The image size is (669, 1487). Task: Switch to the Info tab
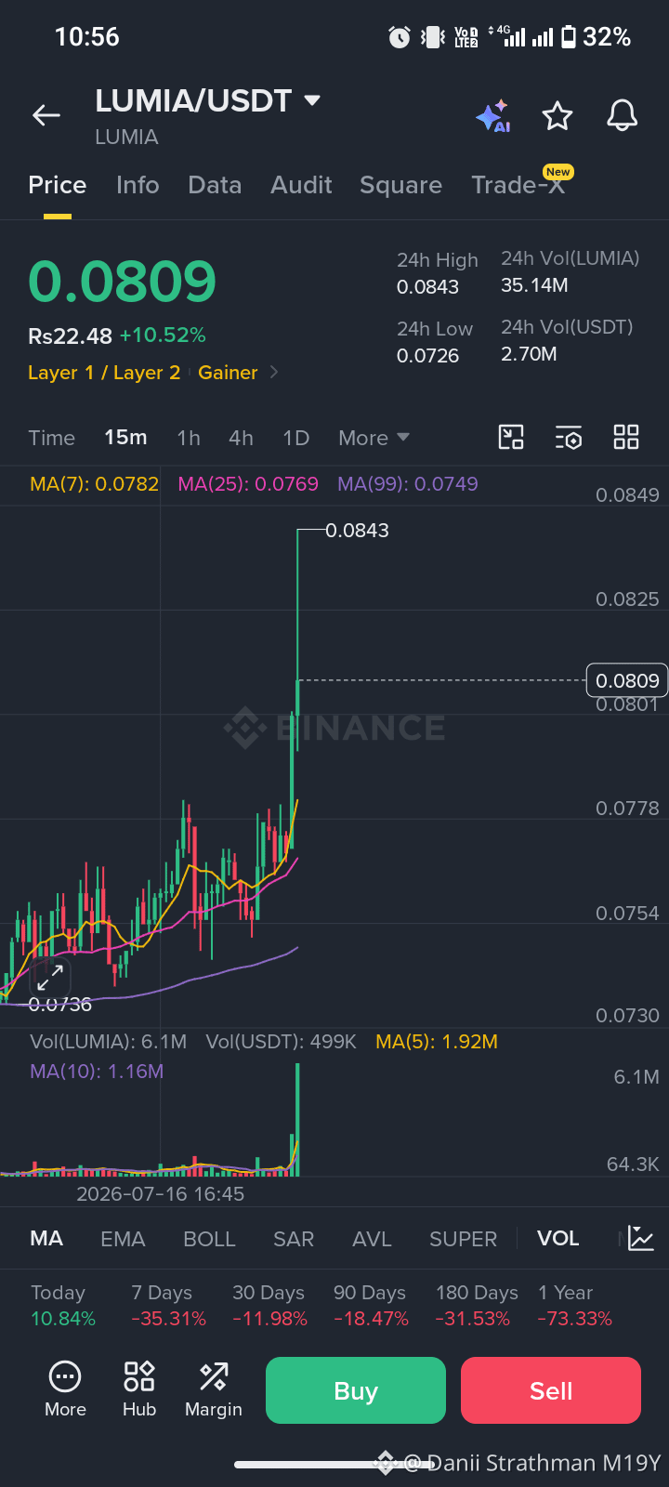click(x=138, y=185)
